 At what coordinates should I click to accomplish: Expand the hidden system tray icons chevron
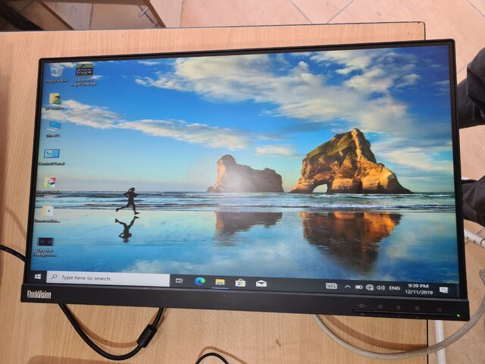pyautogui.click(x=348, y=287)
